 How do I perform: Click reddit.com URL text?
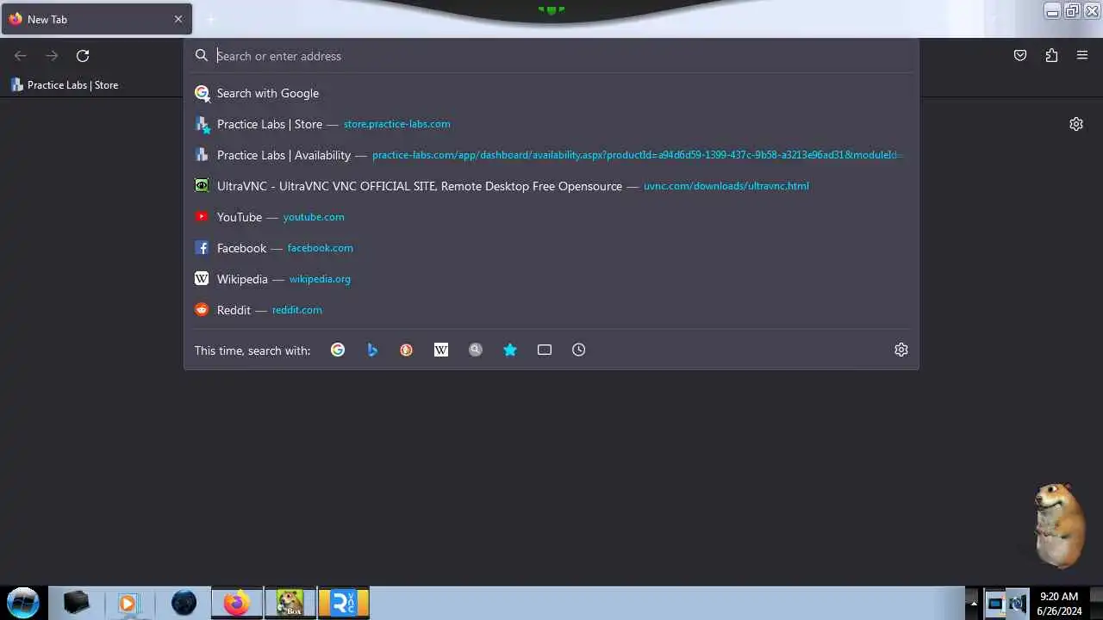(x=296, y=310)
